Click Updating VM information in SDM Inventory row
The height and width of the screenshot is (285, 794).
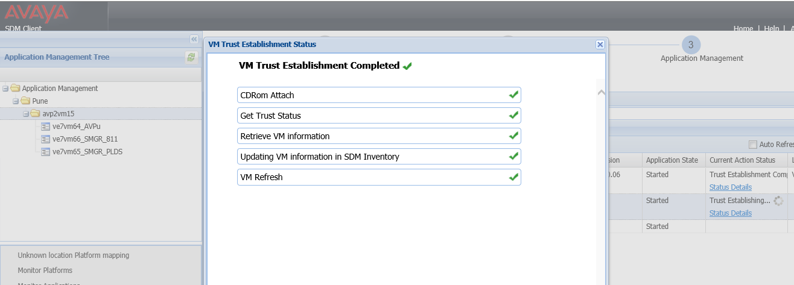click(x=379, y=157)
